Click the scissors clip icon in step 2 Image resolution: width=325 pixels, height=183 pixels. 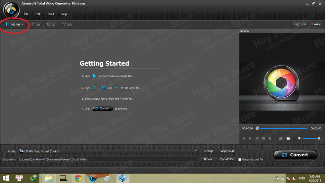(95, 88)
